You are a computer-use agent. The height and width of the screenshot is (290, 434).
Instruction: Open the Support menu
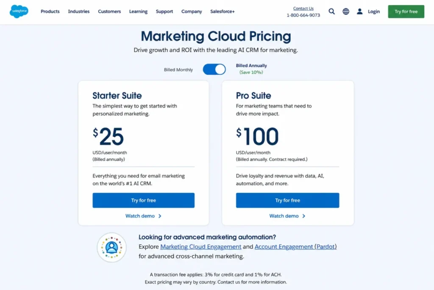click(164, 11)
